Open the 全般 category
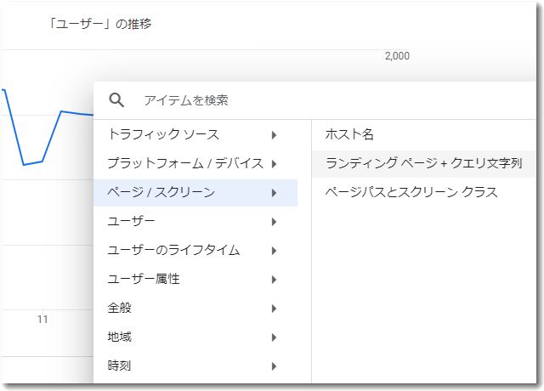 coord(195,308)
